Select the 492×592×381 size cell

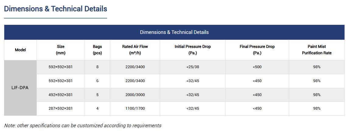[61, 95]
